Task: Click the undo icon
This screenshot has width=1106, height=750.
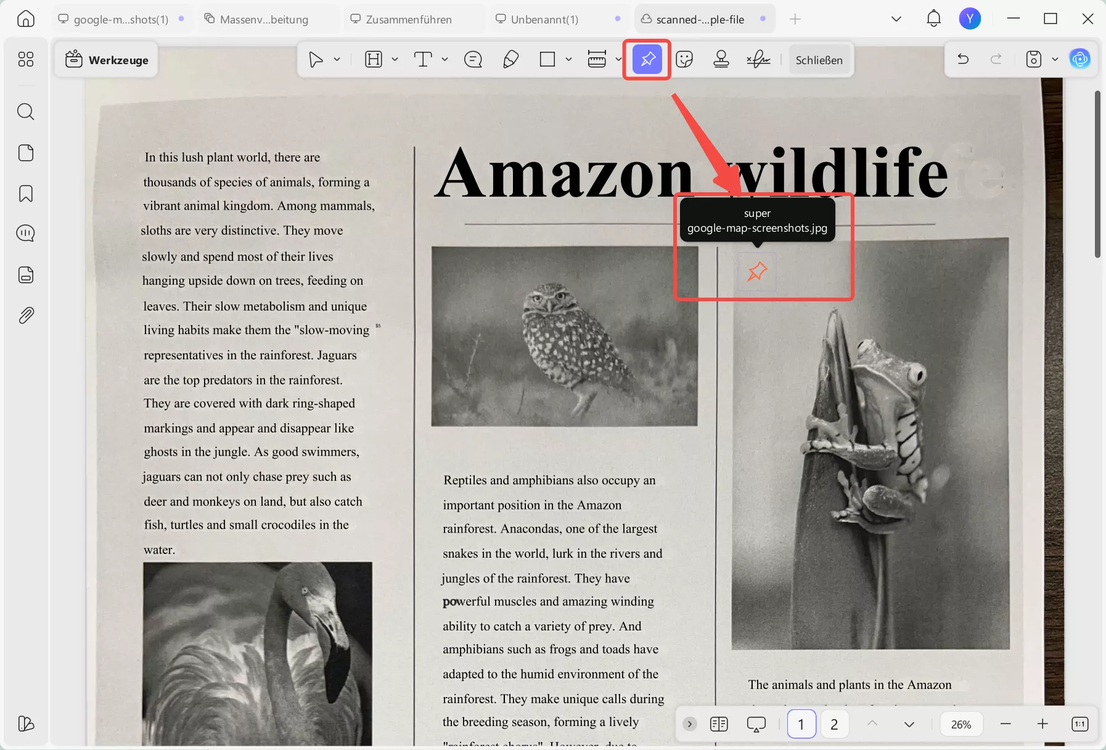Action: (963, 59)
